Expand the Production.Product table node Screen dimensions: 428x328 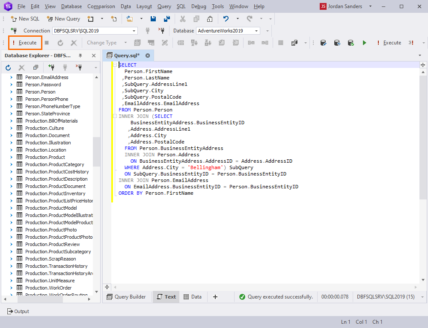12,157
